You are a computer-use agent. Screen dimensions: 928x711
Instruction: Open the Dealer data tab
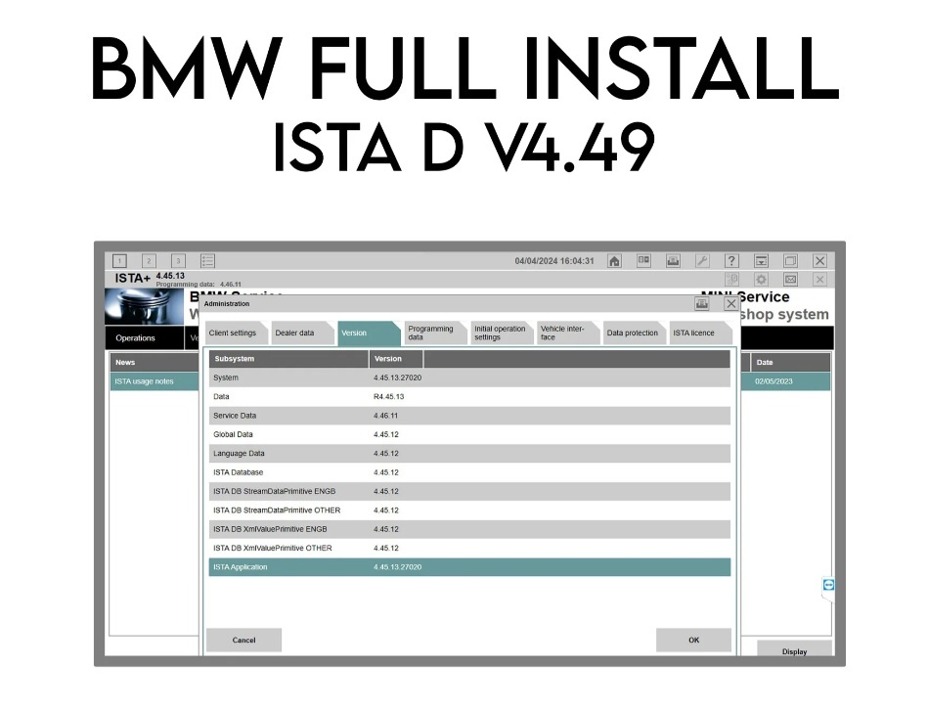pyautogui.click(x=294, y=333)
